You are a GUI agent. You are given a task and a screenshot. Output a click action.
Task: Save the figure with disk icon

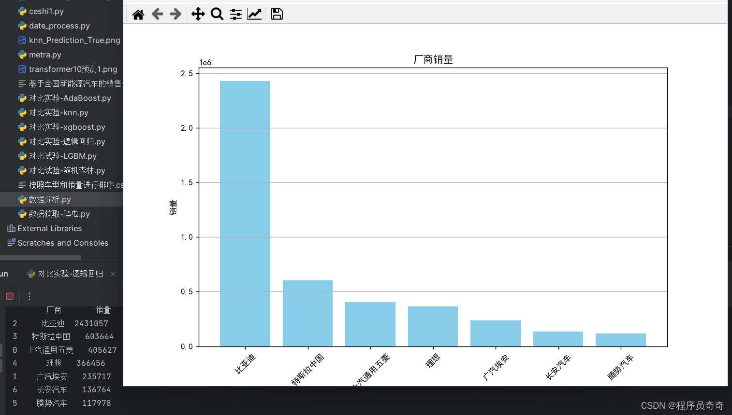[277, 14]
